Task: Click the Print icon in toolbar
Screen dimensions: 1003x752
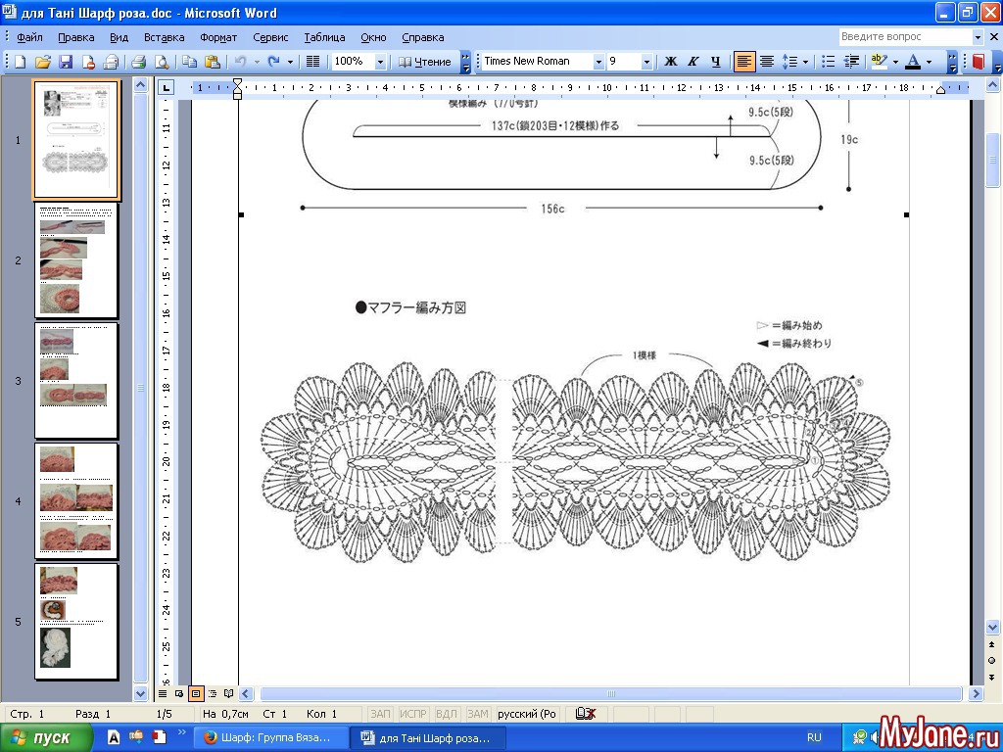Action: pyautogui.click(x=138, y=62)
